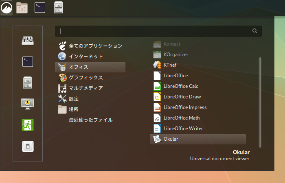The image size is (285, 183).
Task: Click the film and music マルチメディア icon
Action: (x=62, y=88)
